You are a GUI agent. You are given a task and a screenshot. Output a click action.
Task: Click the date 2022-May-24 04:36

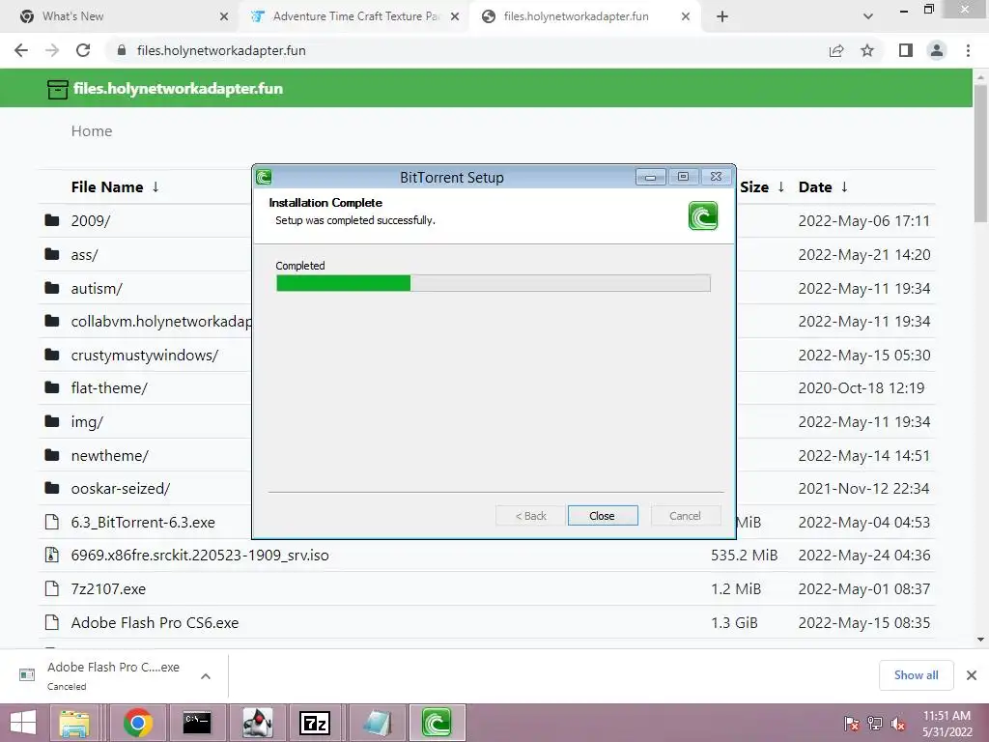click(864, 556)
